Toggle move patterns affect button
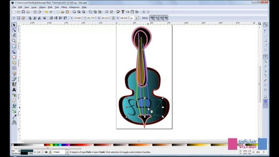 click(166, 18)
